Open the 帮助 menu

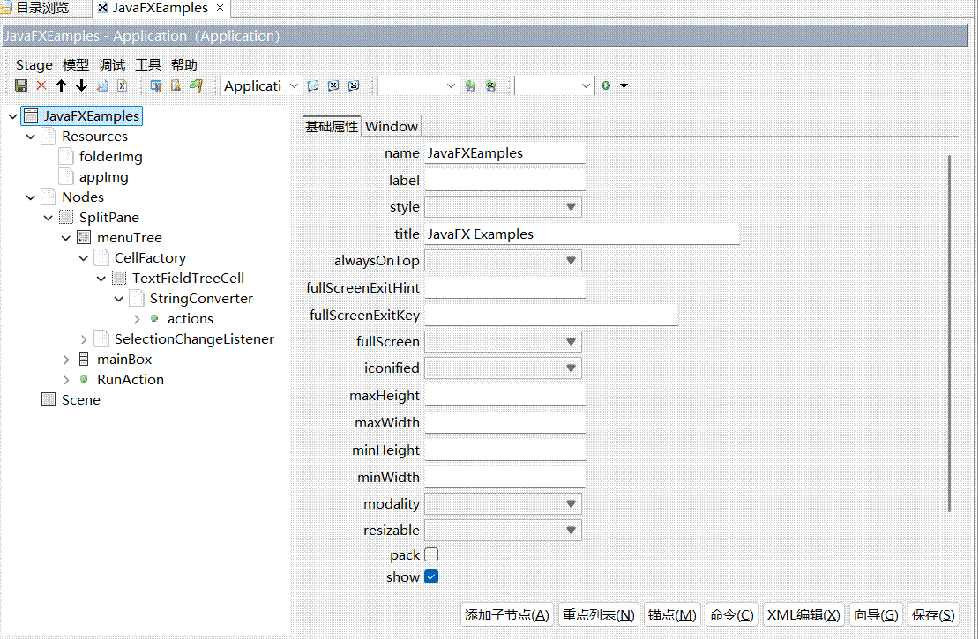(184, 65)
